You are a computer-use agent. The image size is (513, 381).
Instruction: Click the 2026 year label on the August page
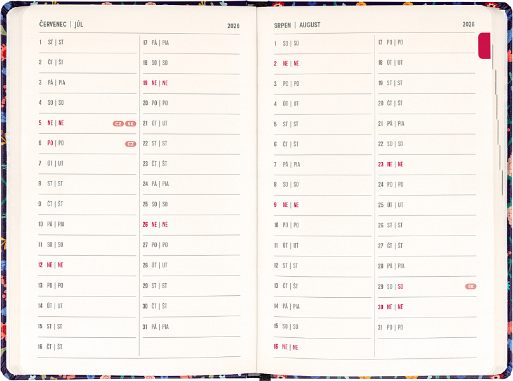[x=468, y=25]
